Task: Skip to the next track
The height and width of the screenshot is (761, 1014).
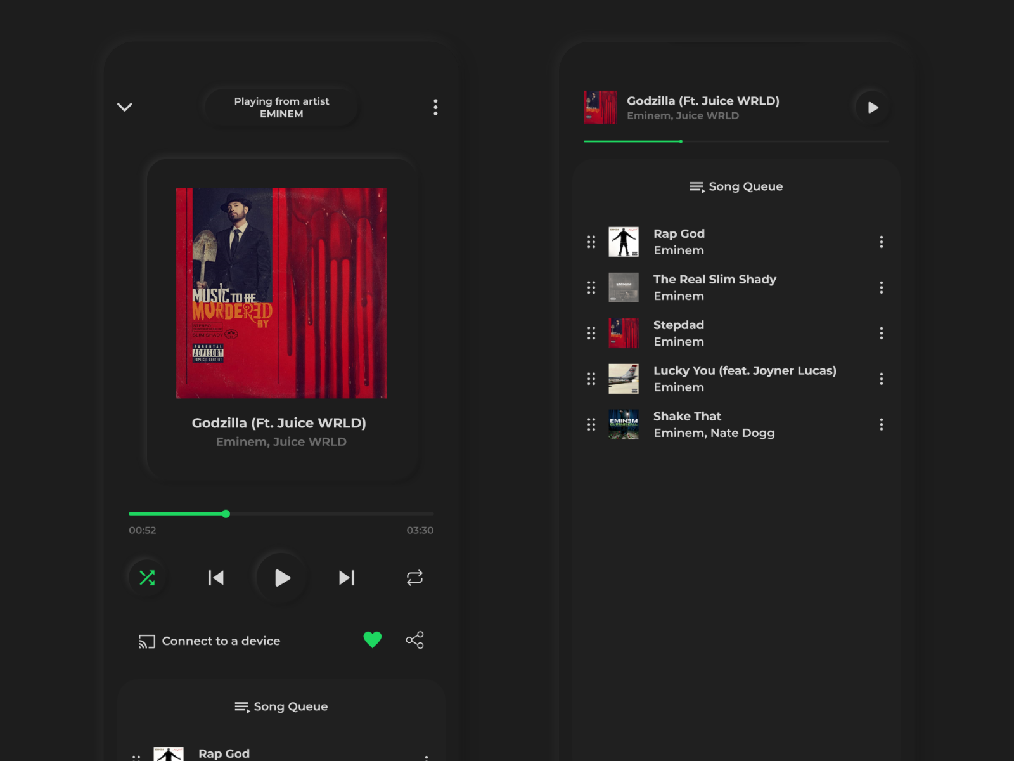Action: (346, 578)
